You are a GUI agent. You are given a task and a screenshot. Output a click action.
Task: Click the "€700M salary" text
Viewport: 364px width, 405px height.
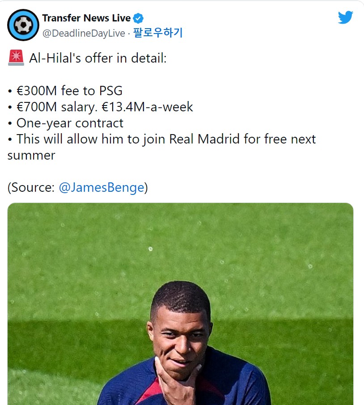(x=57, y=107)
